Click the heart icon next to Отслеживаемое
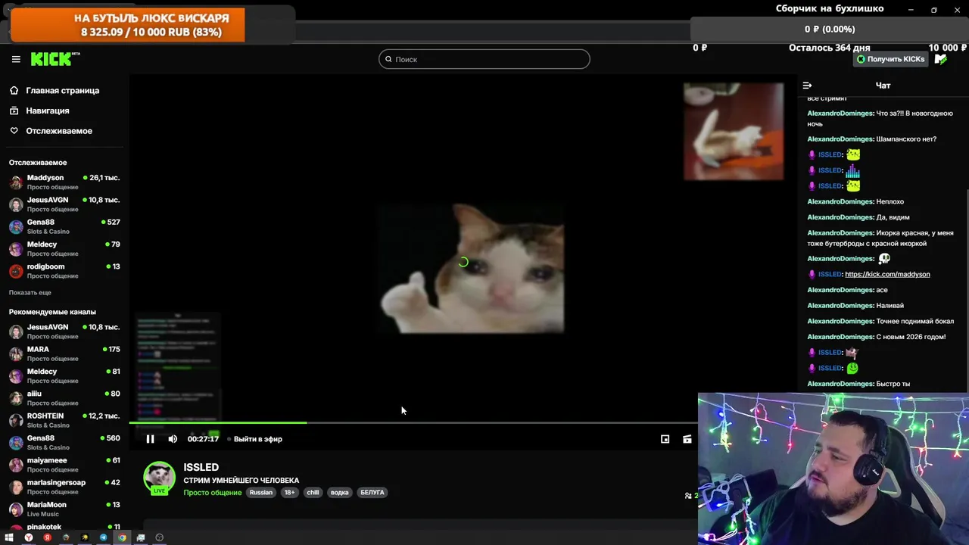Viewport: 969px width, 545px height. point(14,131)
